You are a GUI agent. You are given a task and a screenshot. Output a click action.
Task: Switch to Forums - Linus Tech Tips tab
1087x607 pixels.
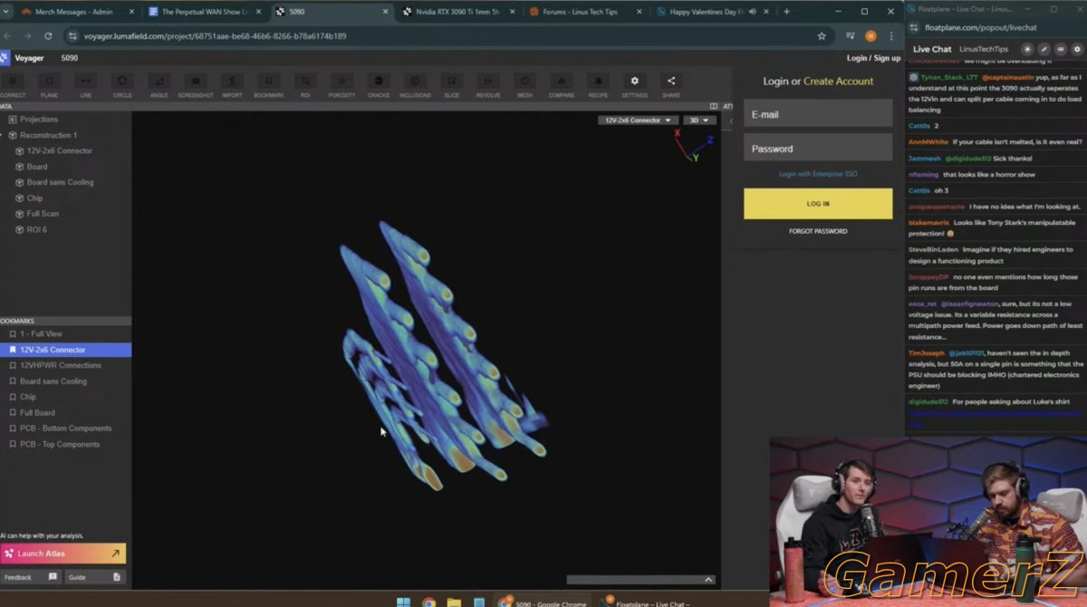pyautogui.click(x=584, y=12)
